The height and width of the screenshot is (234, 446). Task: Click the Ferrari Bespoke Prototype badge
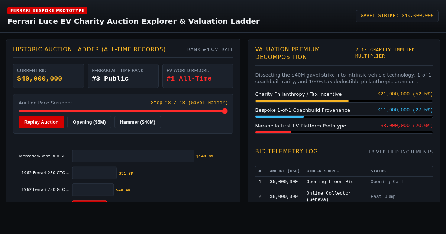coord(48,11)
